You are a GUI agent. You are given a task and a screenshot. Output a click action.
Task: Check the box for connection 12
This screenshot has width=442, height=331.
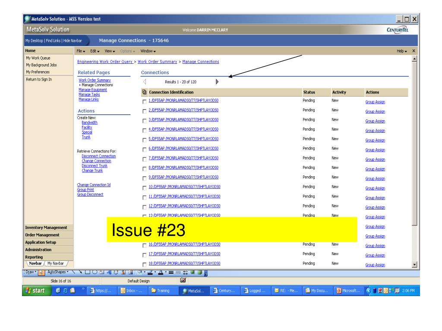coord(144,207)
